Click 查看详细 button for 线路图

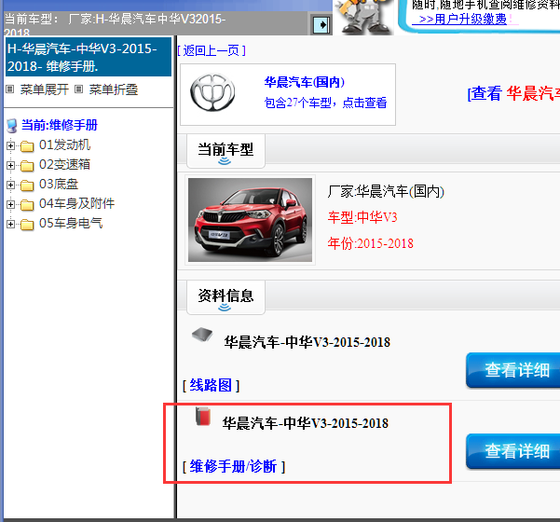(513, 370)
